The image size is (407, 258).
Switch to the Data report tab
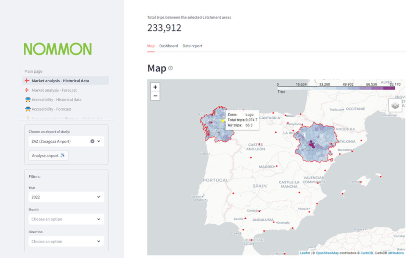(192, 46)
